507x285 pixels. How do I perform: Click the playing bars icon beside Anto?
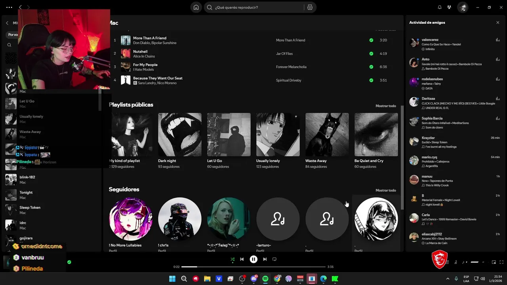click(497, 59)
